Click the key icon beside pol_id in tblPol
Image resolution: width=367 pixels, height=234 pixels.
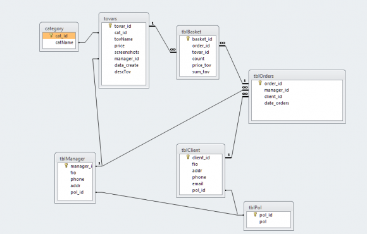coord(256,214)
